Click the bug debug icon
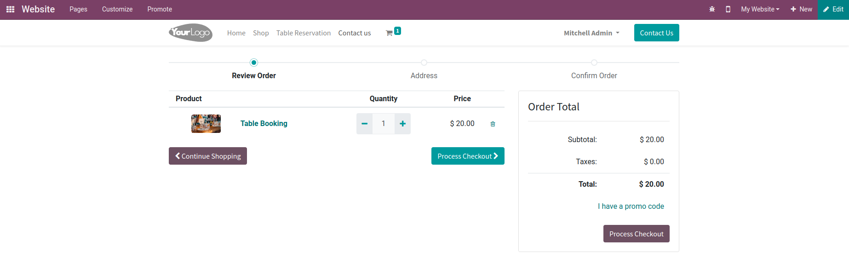The width and height of the screenshot is (849, 264). pyautogui.click(x=712, y=9)
